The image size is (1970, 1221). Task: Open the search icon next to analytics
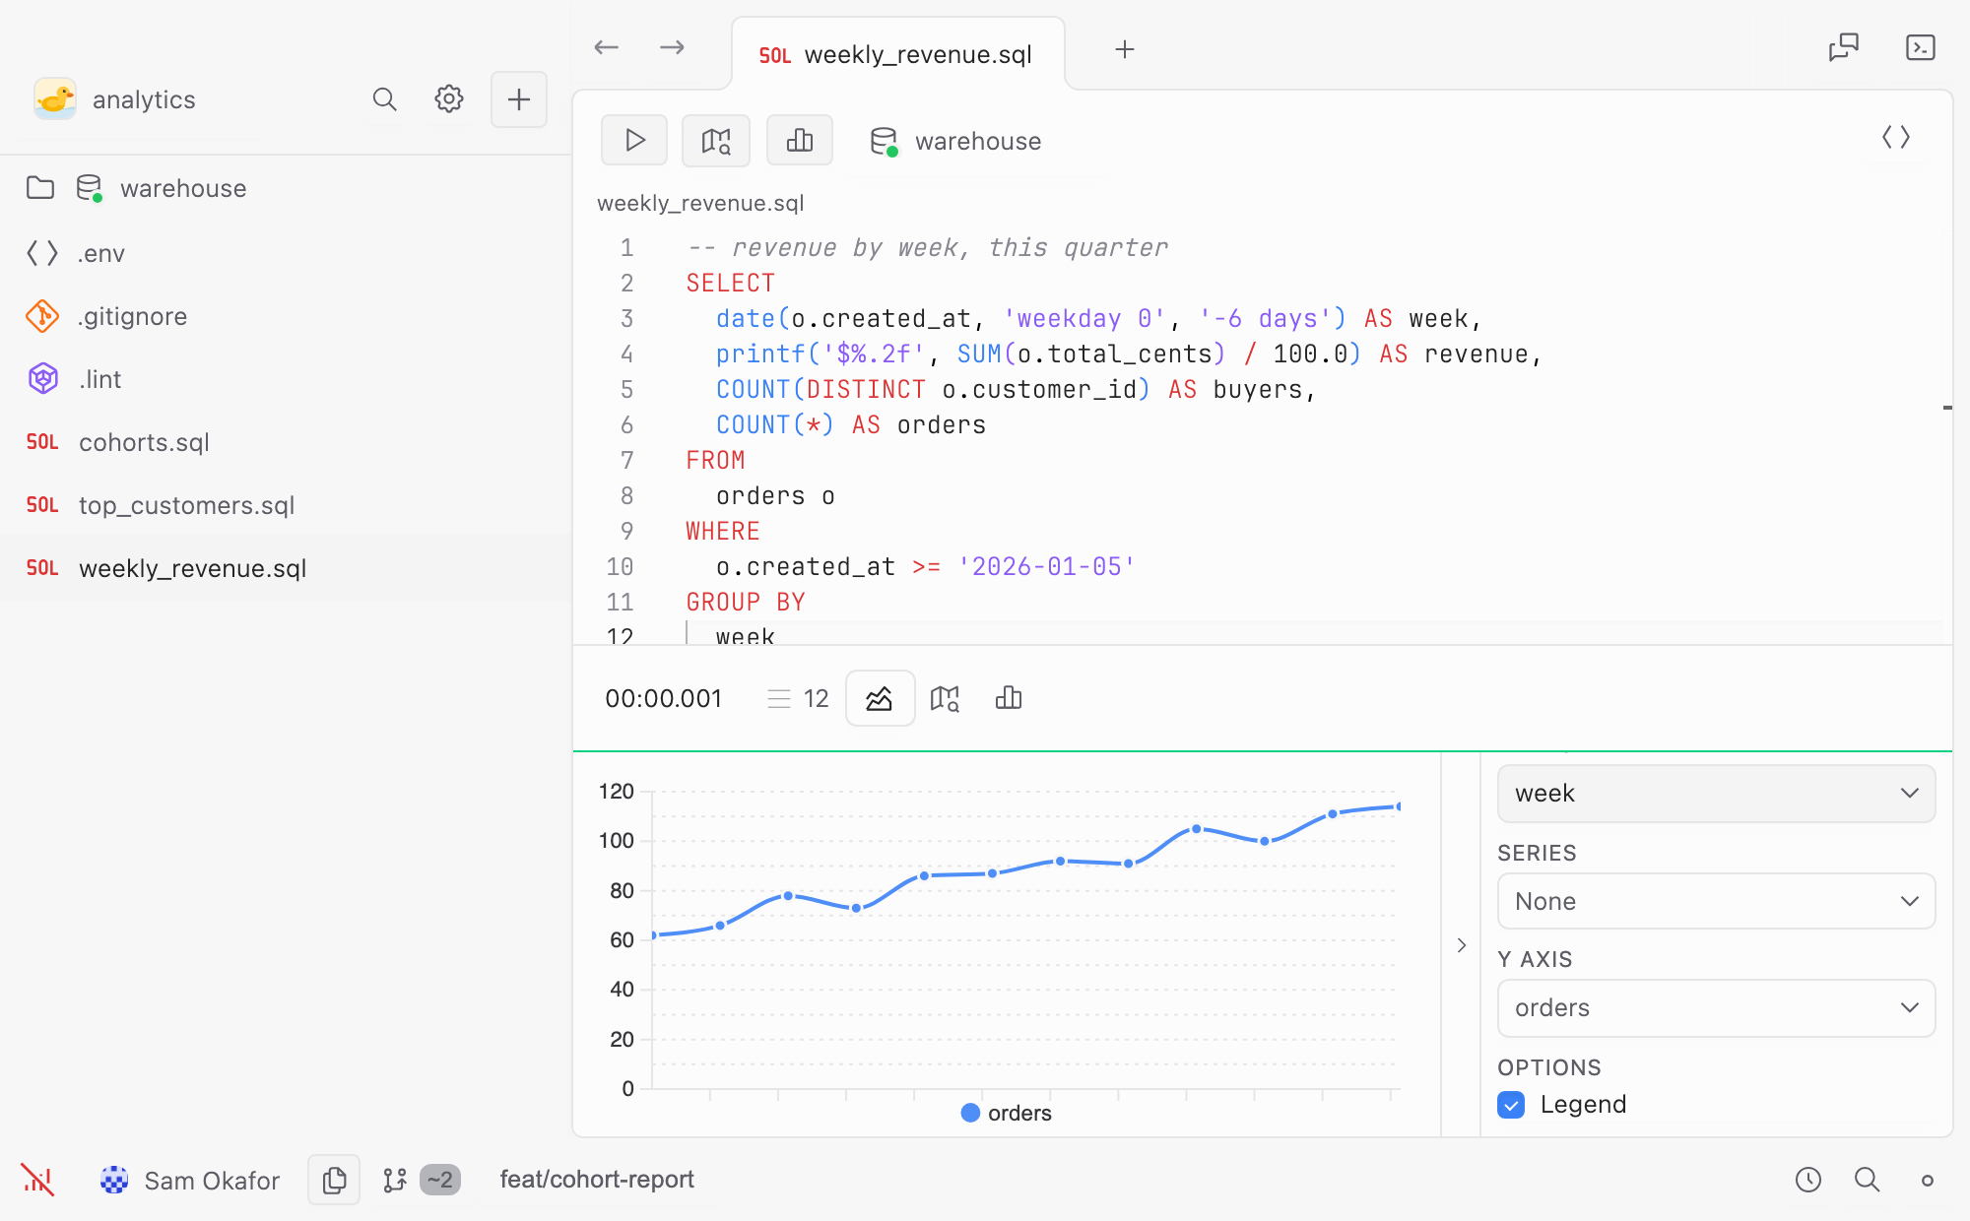point(384,99)
